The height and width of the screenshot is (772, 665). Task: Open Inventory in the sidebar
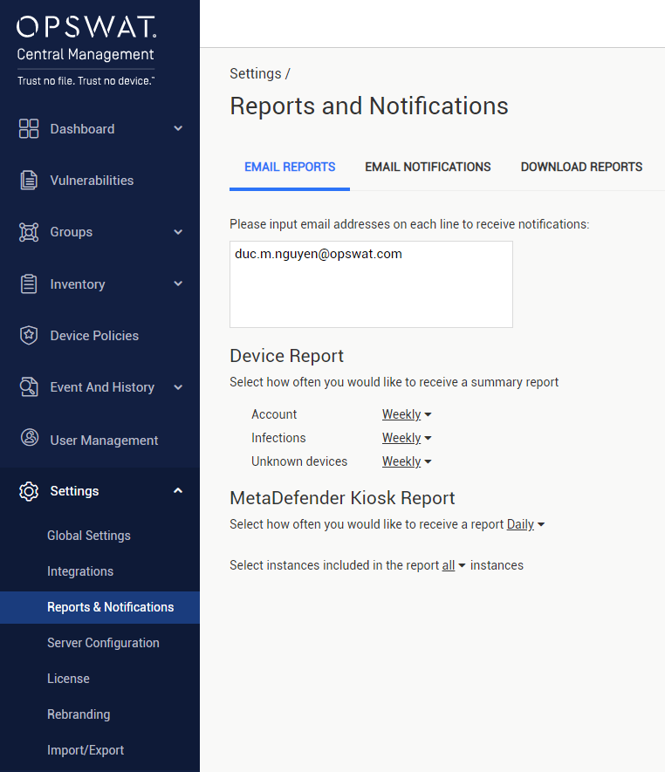[x=78, y=284]
